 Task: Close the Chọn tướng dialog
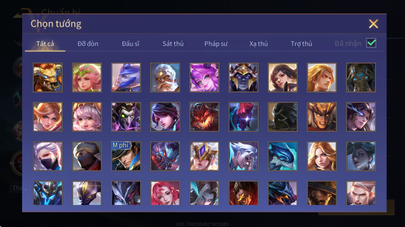click(373, 24)
